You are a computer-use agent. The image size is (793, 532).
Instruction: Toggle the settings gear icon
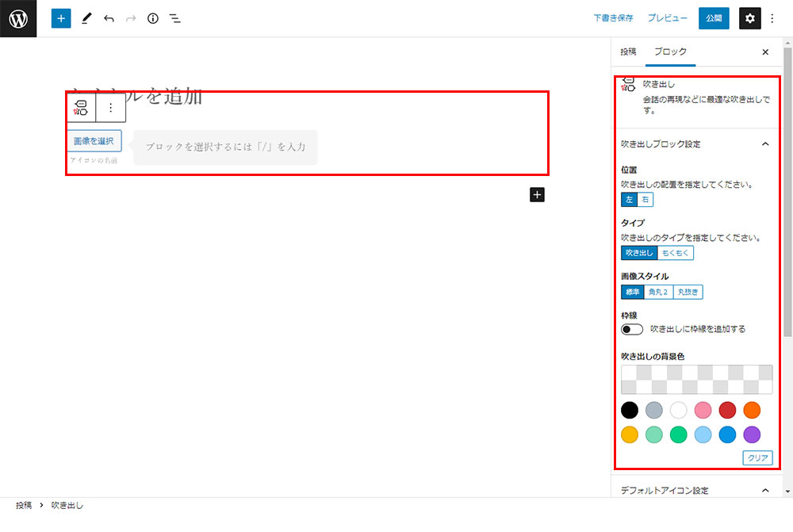point(749,18)
